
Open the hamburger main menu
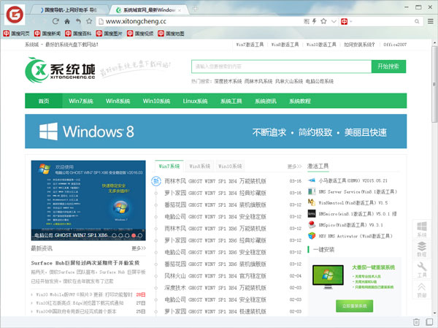pyautogui.click(x=431, y=21)
